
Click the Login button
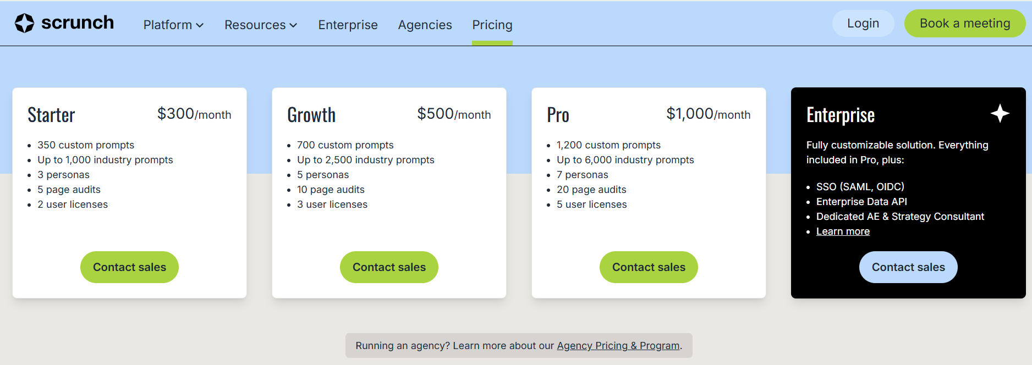863,23
